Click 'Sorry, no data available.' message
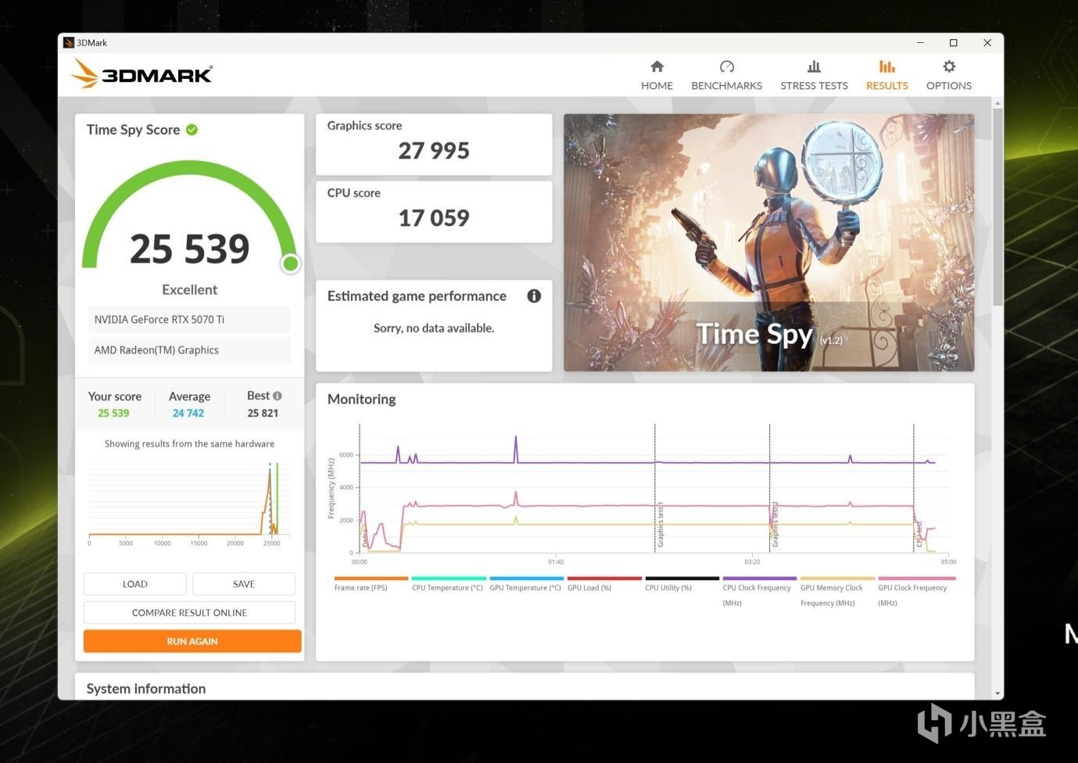The width and height of the screenshot is (1078, 763). pyautogui.click(x=434, y=328)
